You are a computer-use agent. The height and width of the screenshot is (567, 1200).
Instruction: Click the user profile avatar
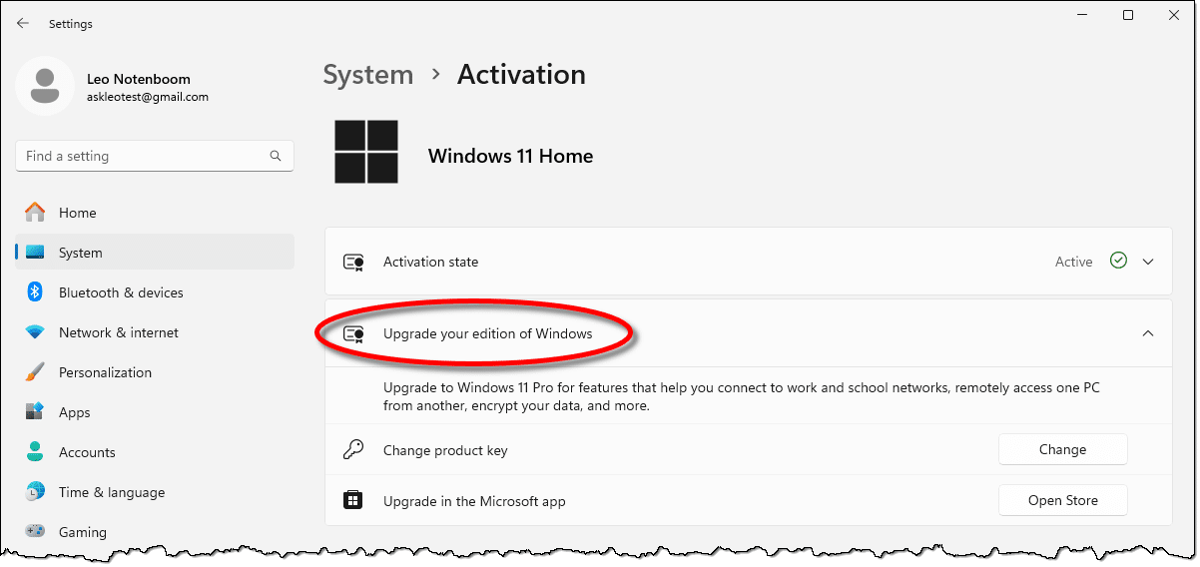44,86
